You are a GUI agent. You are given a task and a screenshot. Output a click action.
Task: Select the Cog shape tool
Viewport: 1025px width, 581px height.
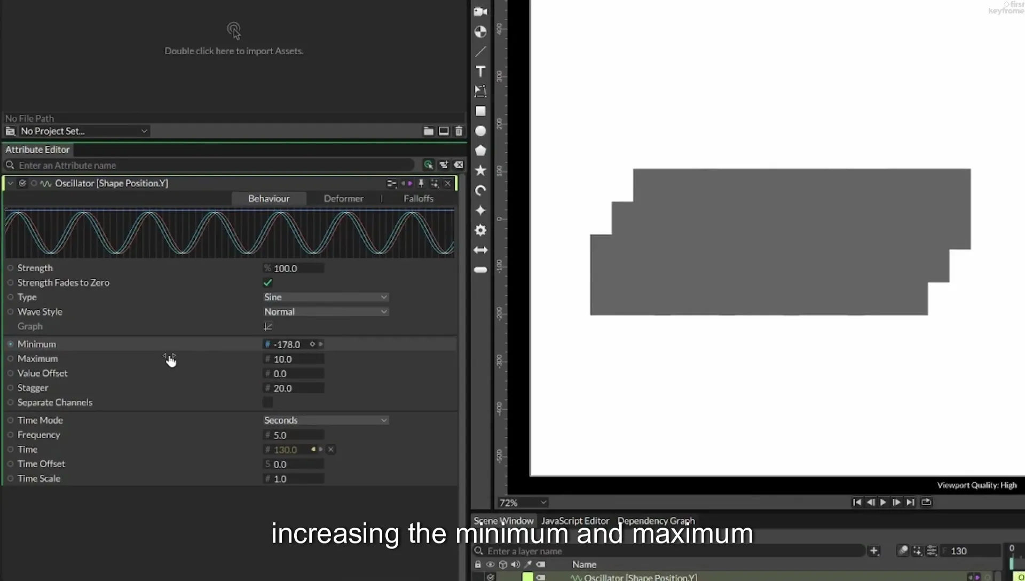(480, 230)
